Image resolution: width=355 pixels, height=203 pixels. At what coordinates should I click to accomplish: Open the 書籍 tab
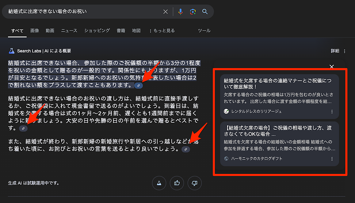121,31
